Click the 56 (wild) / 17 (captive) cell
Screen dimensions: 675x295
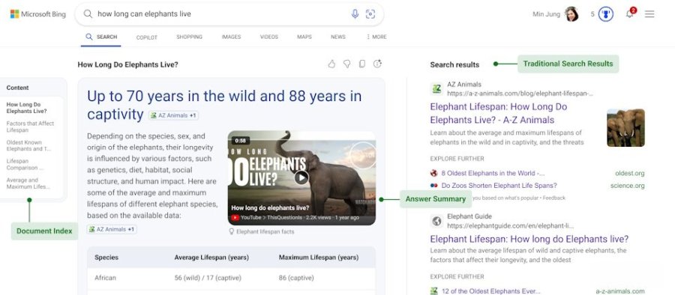pos(208,278)
